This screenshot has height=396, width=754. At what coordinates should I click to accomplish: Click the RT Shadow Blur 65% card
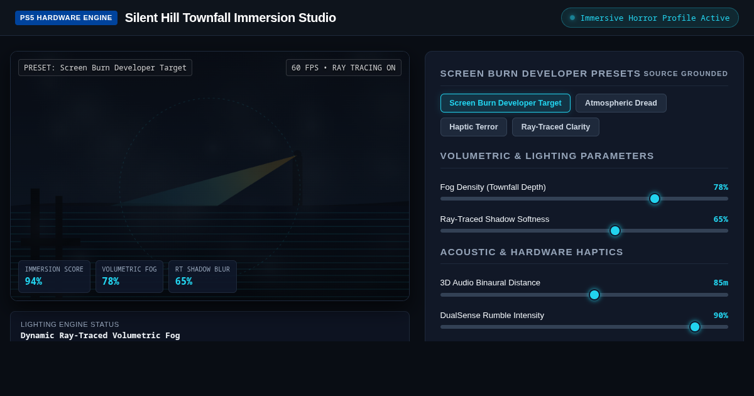click(202, 277)
